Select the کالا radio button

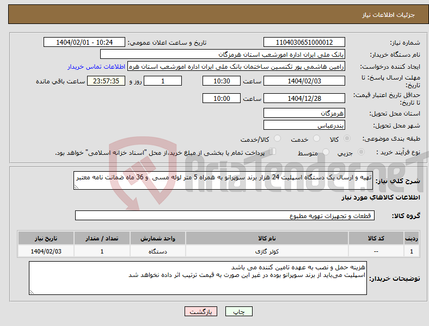(x=347, y=138)
